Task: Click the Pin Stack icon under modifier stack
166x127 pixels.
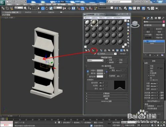Action: click(145, 55)
